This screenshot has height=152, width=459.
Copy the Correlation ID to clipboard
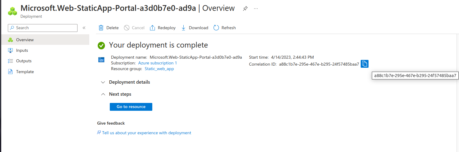365,64
